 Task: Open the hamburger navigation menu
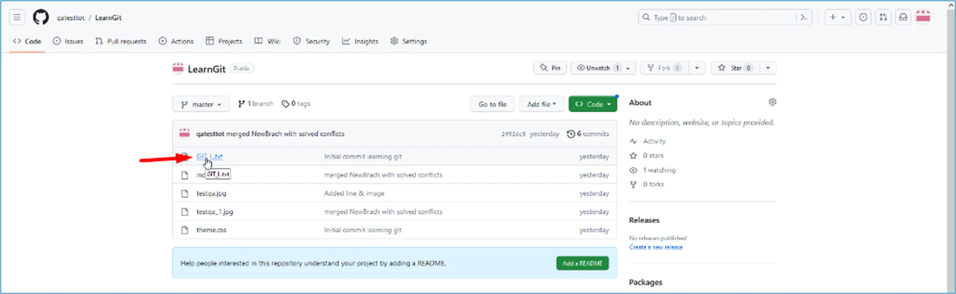17,17
